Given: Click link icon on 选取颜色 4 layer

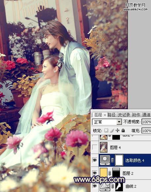Looking at the screenshot, I should 113,160.
